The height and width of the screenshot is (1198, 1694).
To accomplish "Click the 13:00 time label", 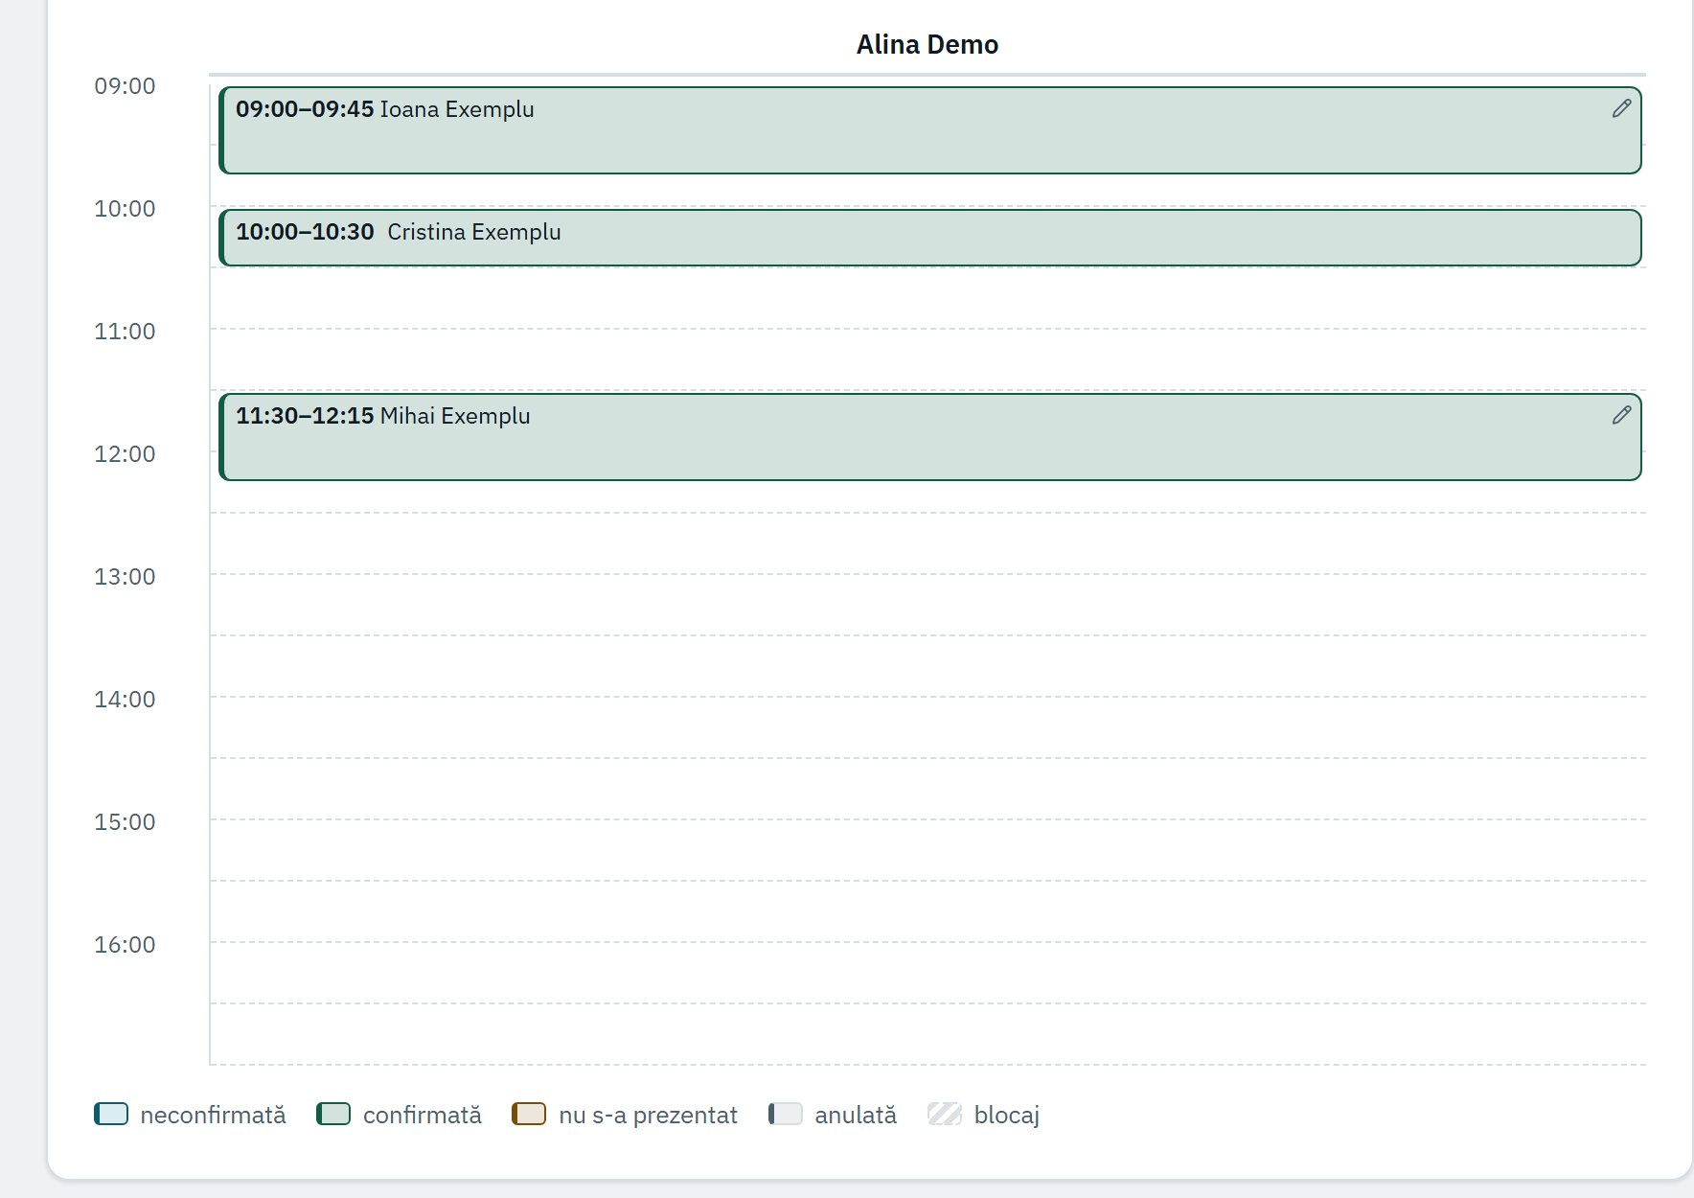I will [125, 577].
